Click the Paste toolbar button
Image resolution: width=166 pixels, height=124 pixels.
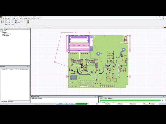click(6, 25)
